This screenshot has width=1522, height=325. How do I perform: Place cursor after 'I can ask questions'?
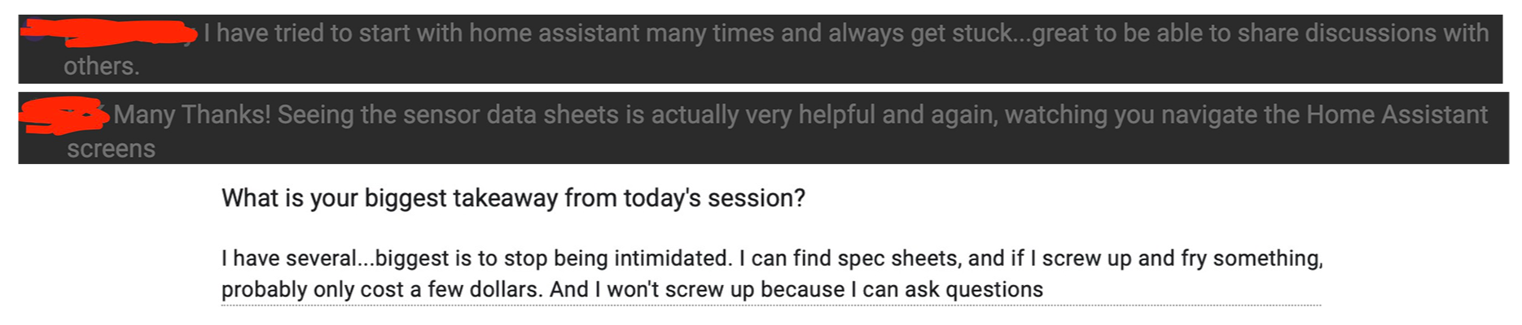coord(1044,290)
